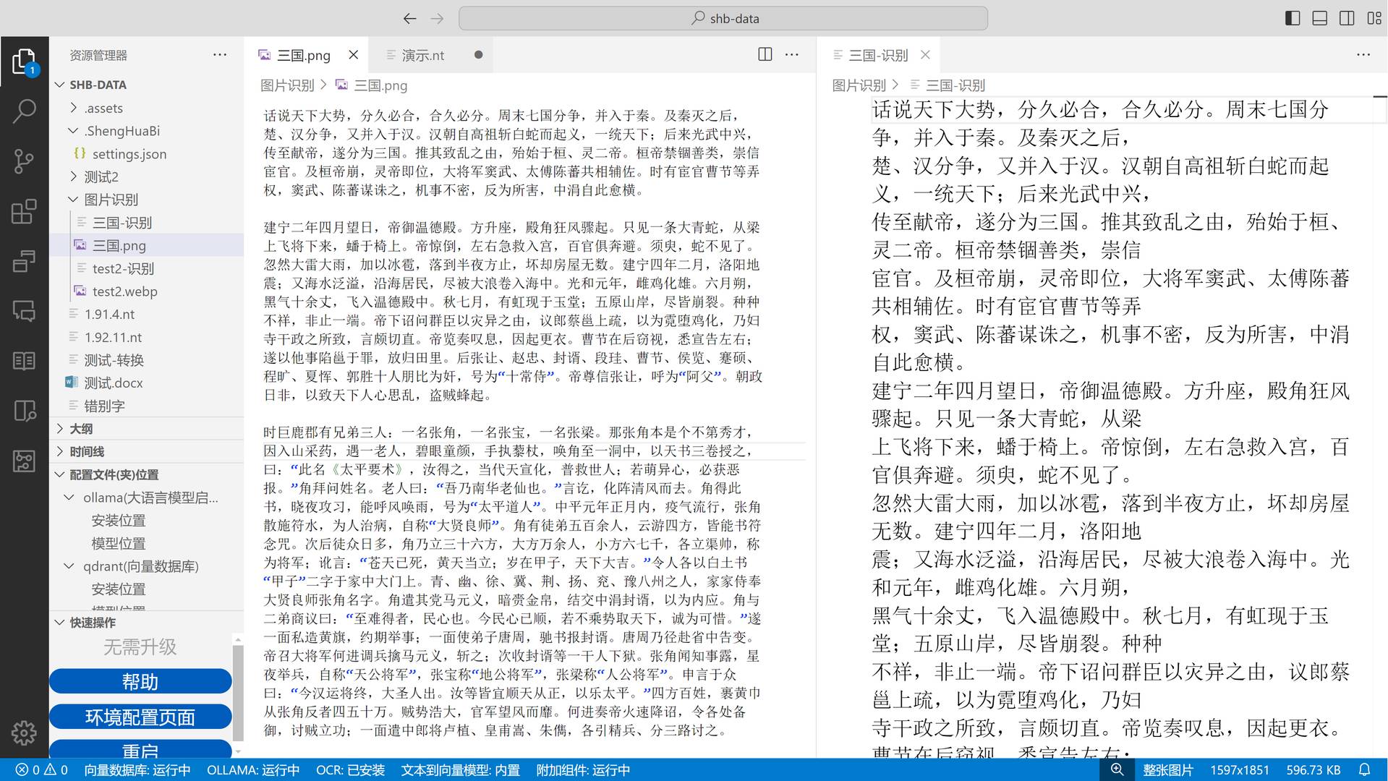Switch to the 演示.nt tab

click(422, 55)
